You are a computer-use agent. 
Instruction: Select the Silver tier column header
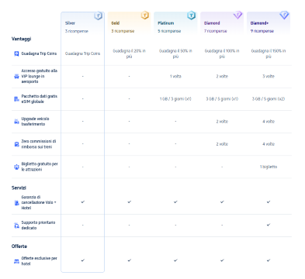coord(83,23)
